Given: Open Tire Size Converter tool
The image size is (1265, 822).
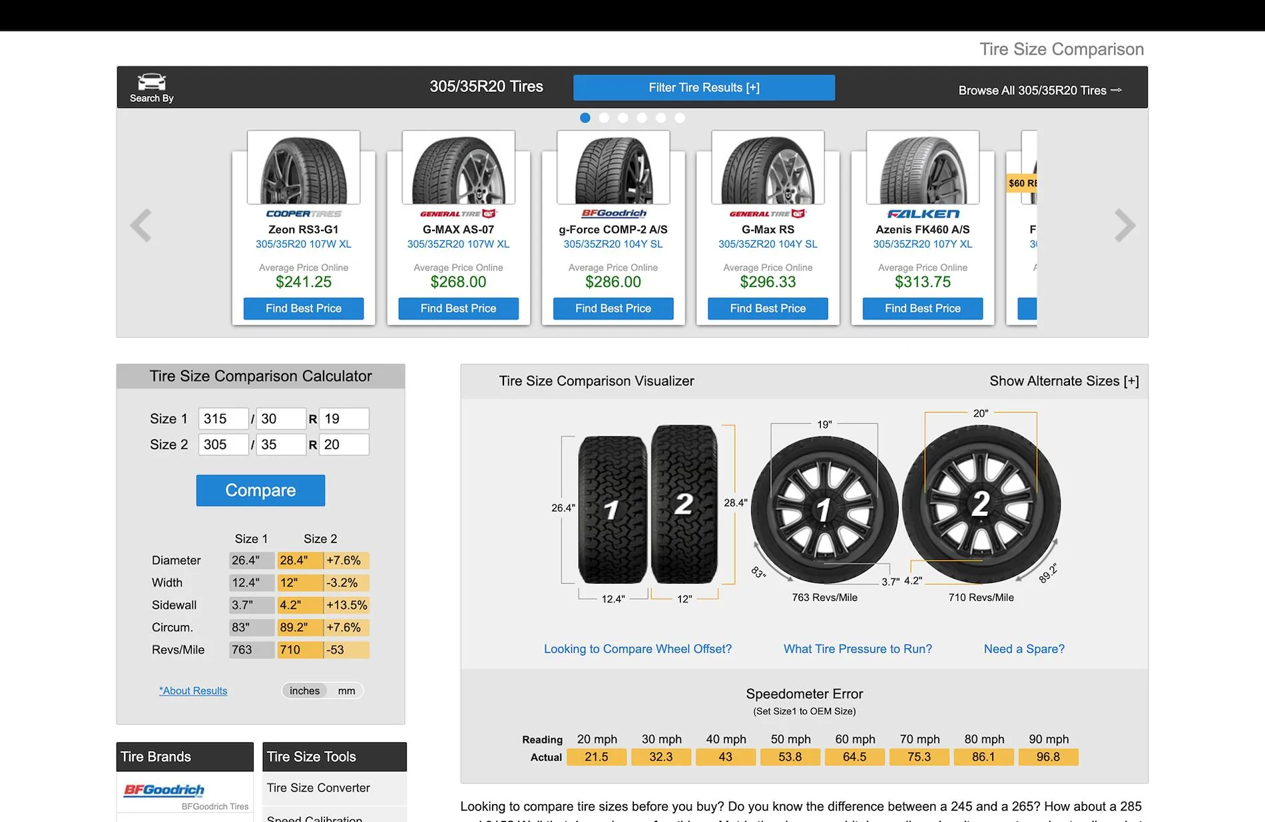Looking at the screenshot, I should coord(318,788).
